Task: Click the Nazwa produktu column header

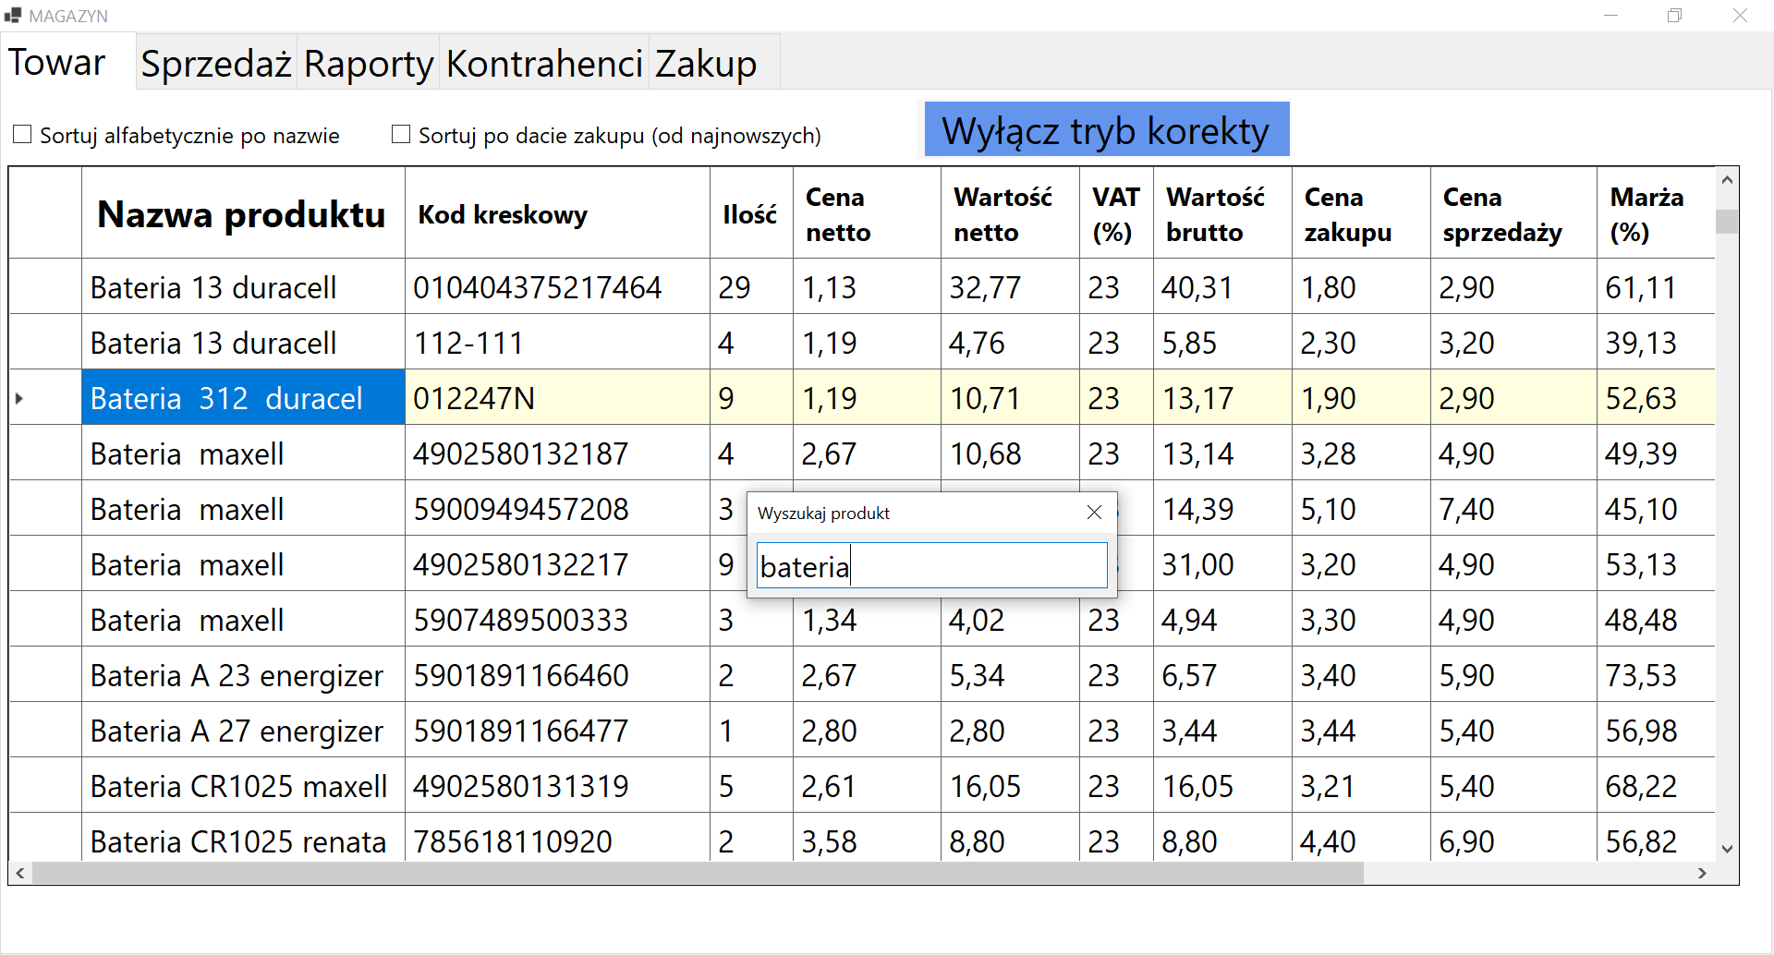Action: click(x=242, y=214)
